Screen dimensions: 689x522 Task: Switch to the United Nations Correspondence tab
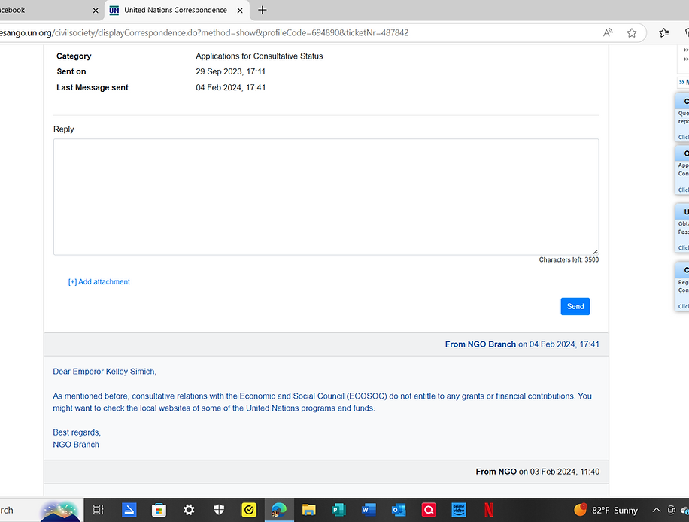point(176,10)
